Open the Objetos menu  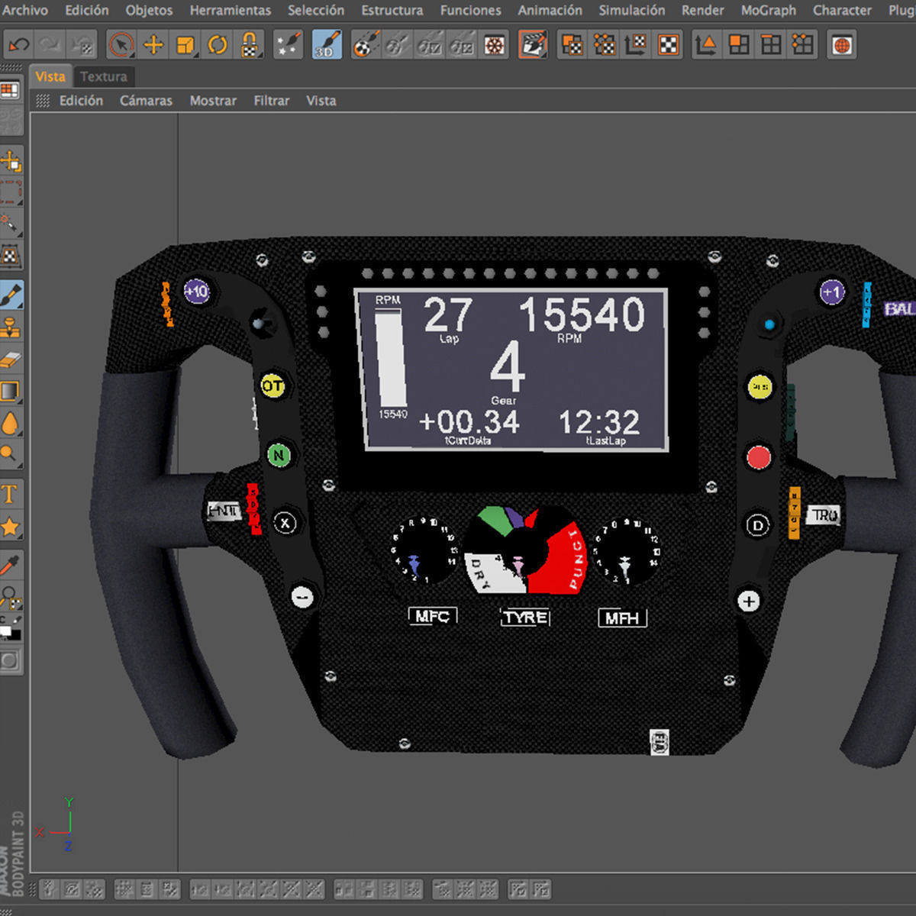click(x=149, y=10)
